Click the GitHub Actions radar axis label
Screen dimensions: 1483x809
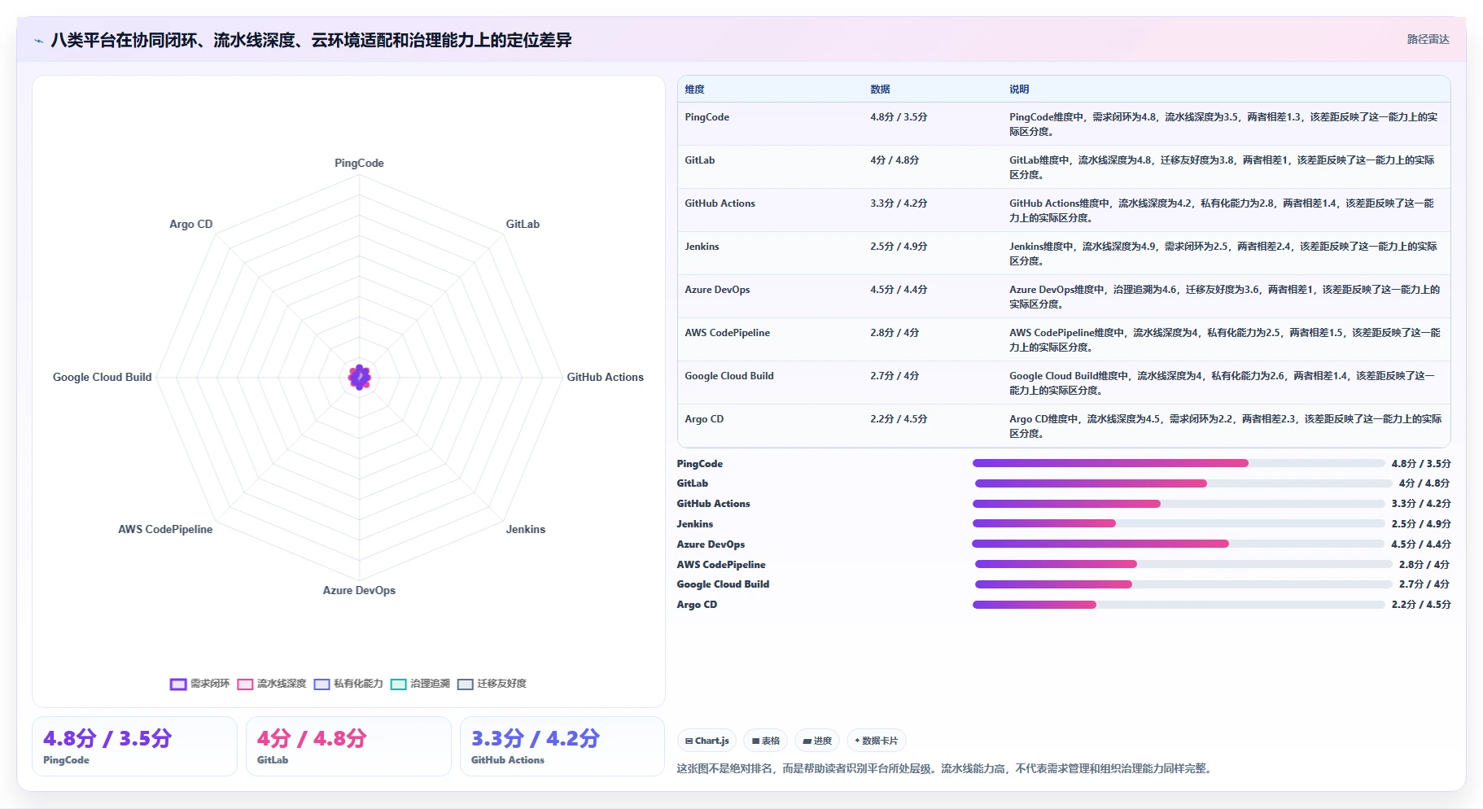coord(605,377)
